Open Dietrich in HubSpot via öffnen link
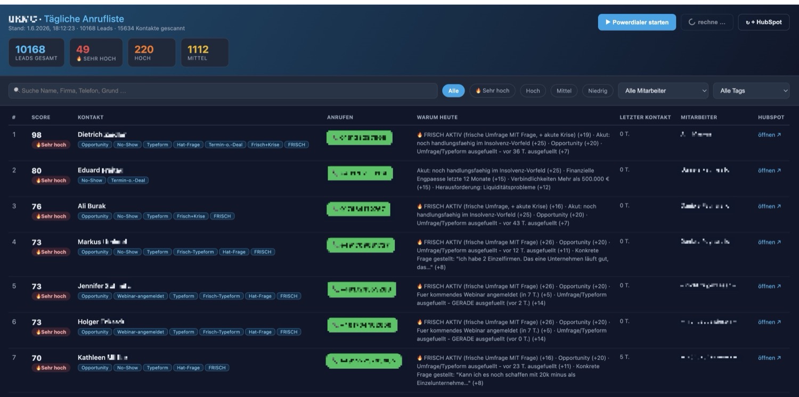 [769, 135]
